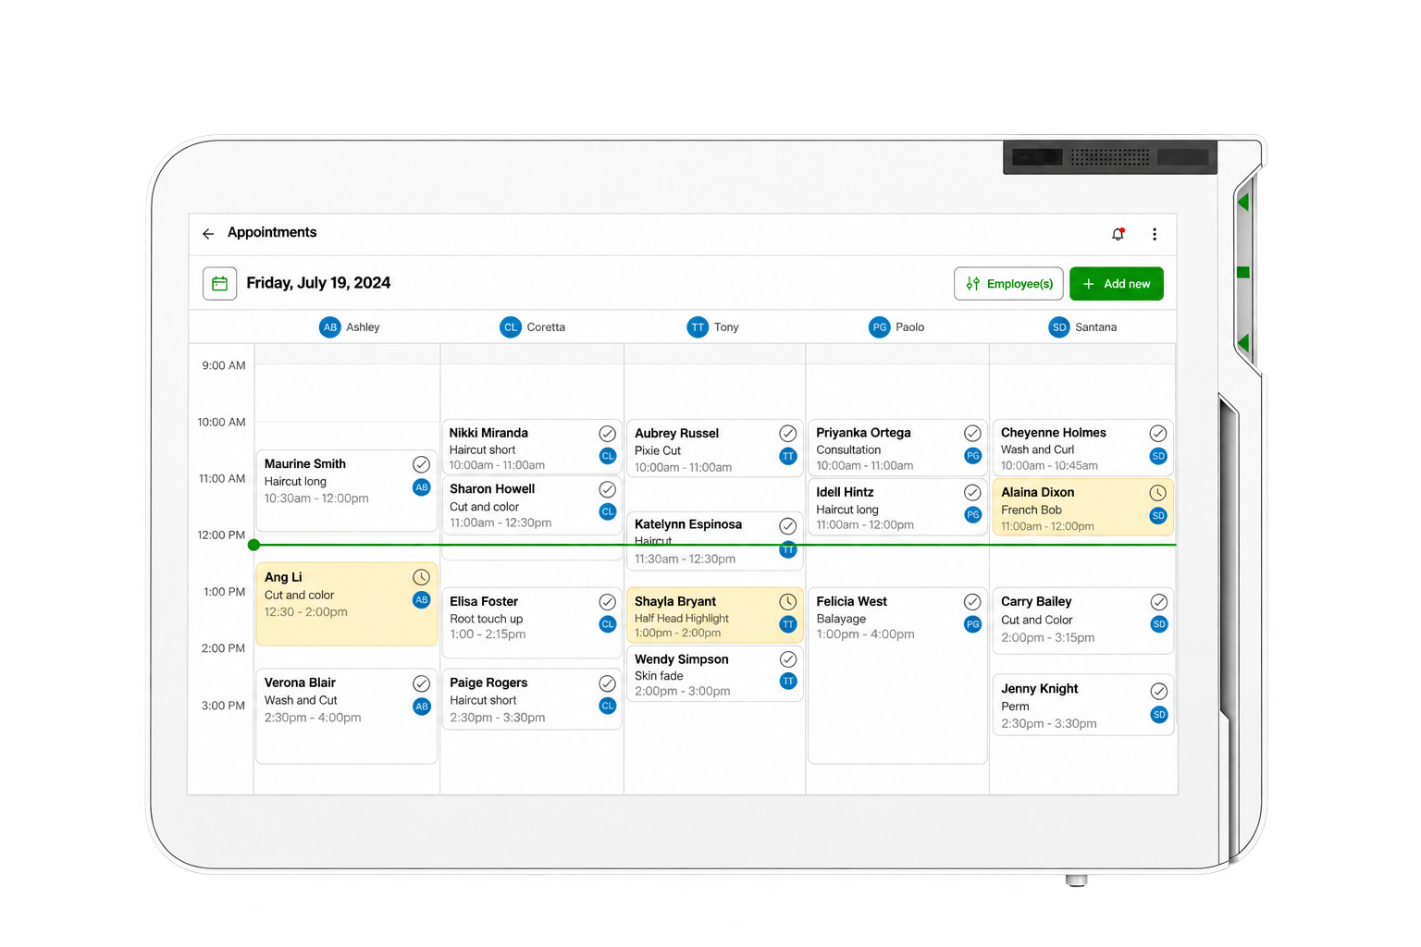This screenshot has width=1421, height=947.
Task: Click the TT badge on Wendy Simpson's card
Action: pyautogui.click(x=787, y=682)
